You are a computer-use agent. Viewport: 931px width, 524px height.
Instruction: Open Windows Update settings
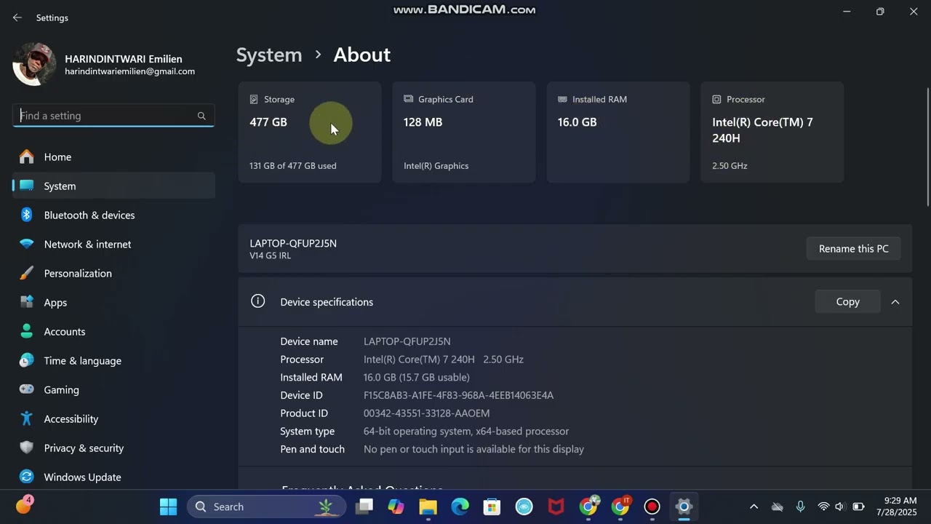click(113, 477)
